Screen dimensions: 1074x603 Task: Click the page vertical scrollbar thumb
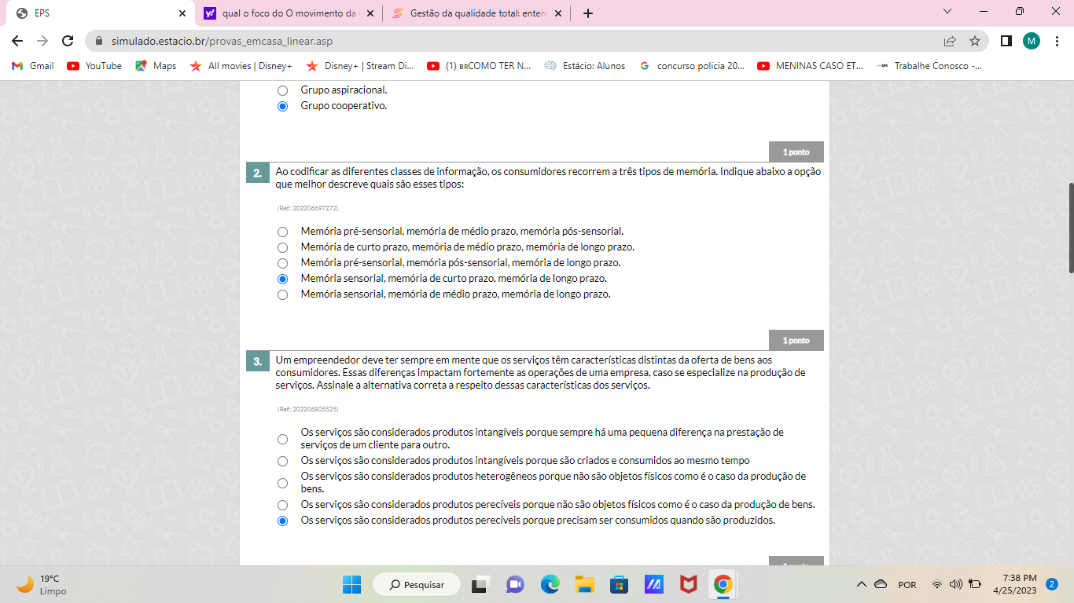[1070, 228]
